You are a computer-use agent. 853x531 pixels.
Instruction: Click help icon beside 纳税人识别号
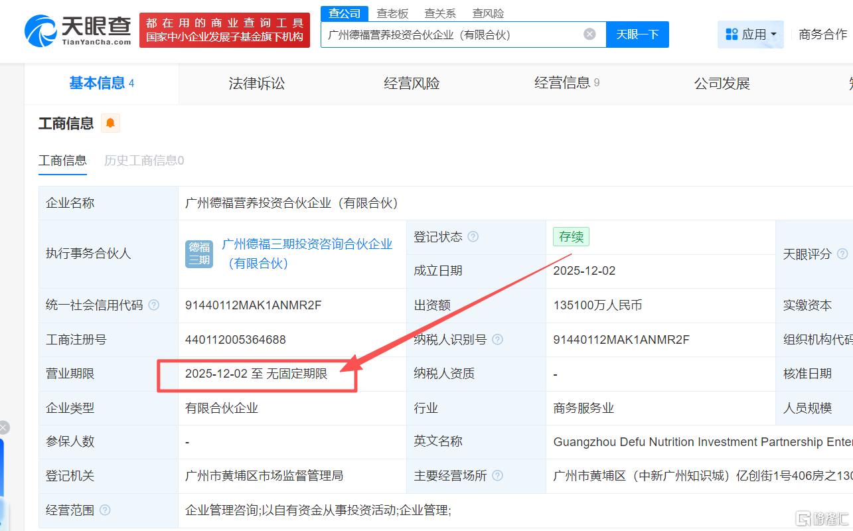click(497, 340)
